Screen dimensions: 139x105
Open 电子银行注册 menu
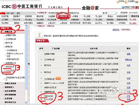[75, 23]
